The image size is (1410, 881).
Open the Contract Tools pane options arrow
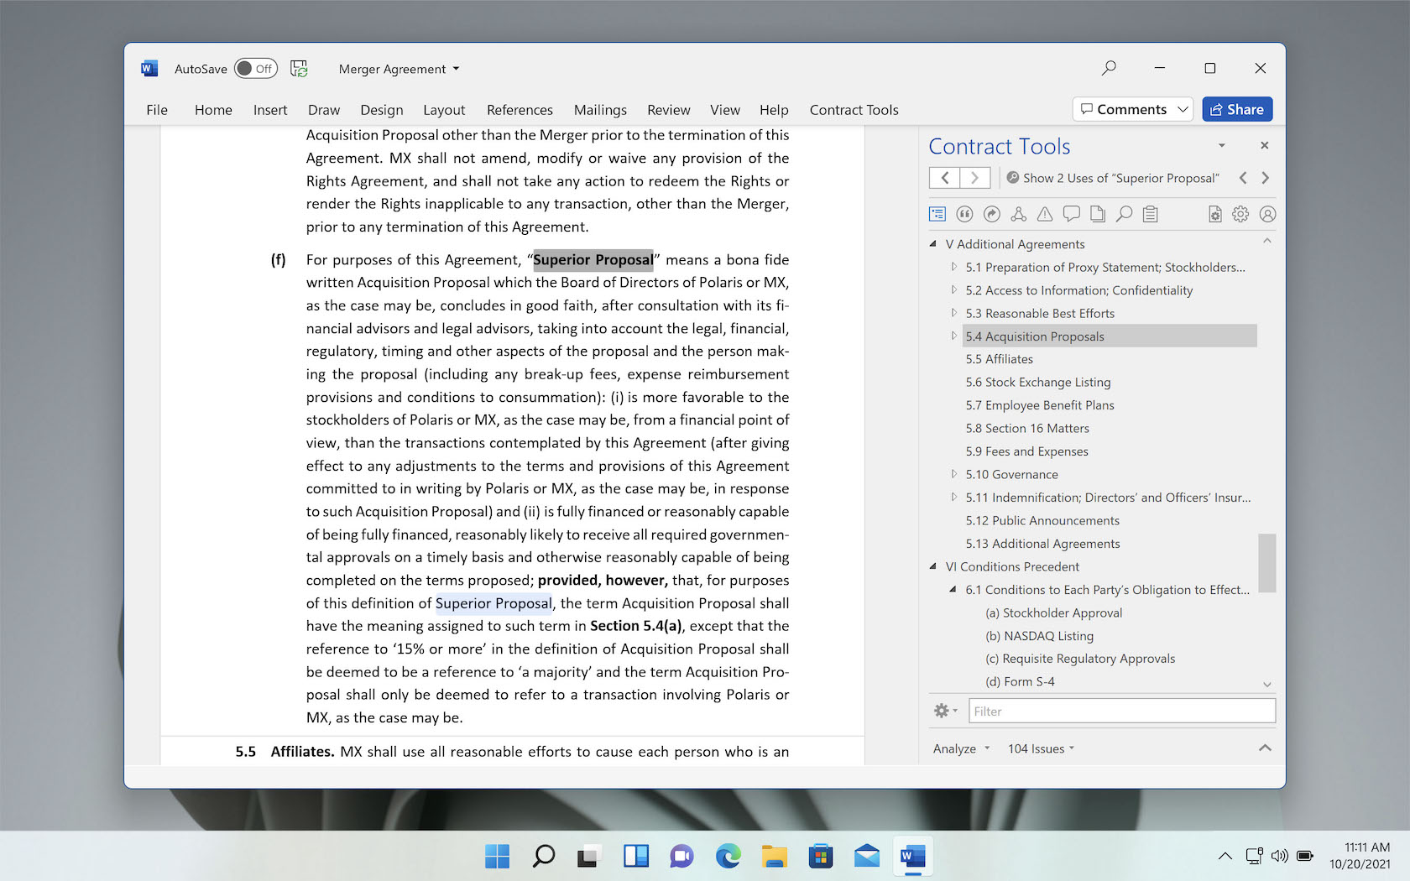1222,145
